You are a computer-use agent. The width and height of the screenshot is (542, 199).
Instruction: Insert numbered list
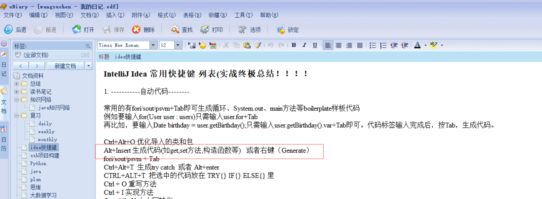[x=383, y=45]
